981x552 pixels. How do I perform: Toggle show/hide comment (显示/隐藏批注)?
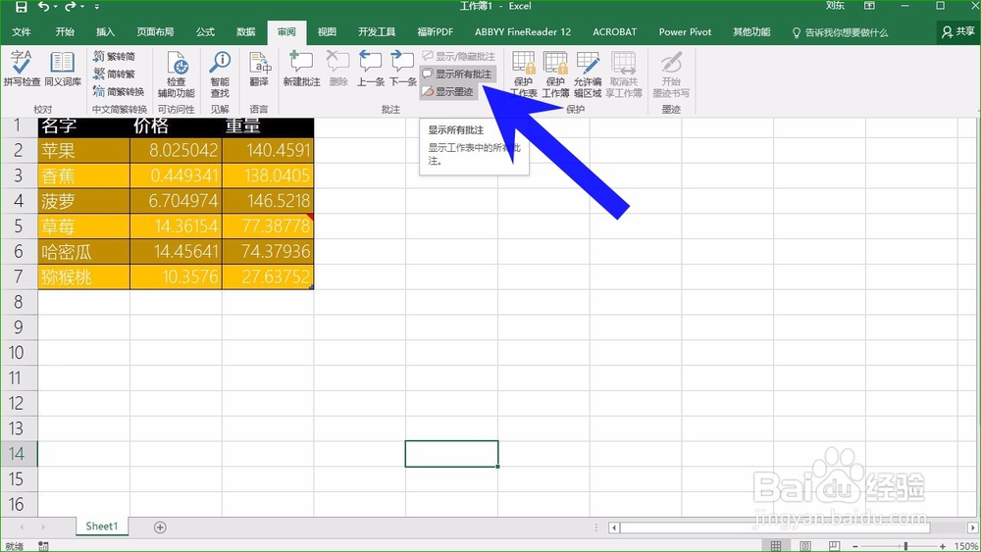click(x=458, y=56)
